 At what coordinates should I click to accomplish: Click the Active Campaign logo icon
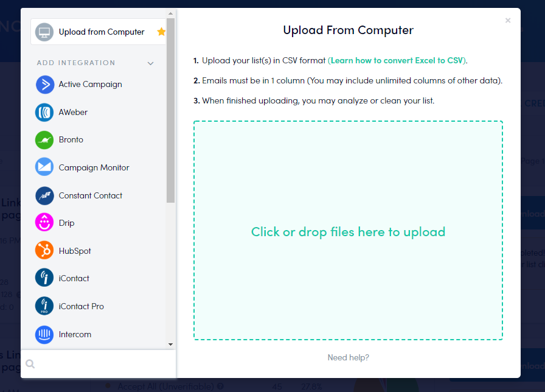pyautogui.click(x=45, y=85)
